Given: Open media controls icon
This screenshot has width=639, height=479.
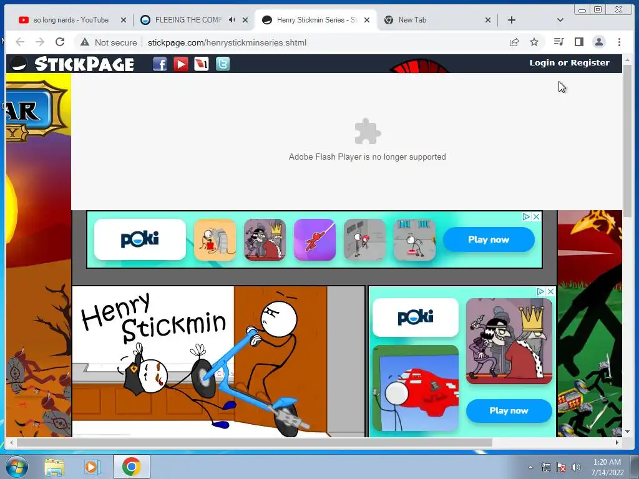Looking at the screenshot, I should [559, 42].
